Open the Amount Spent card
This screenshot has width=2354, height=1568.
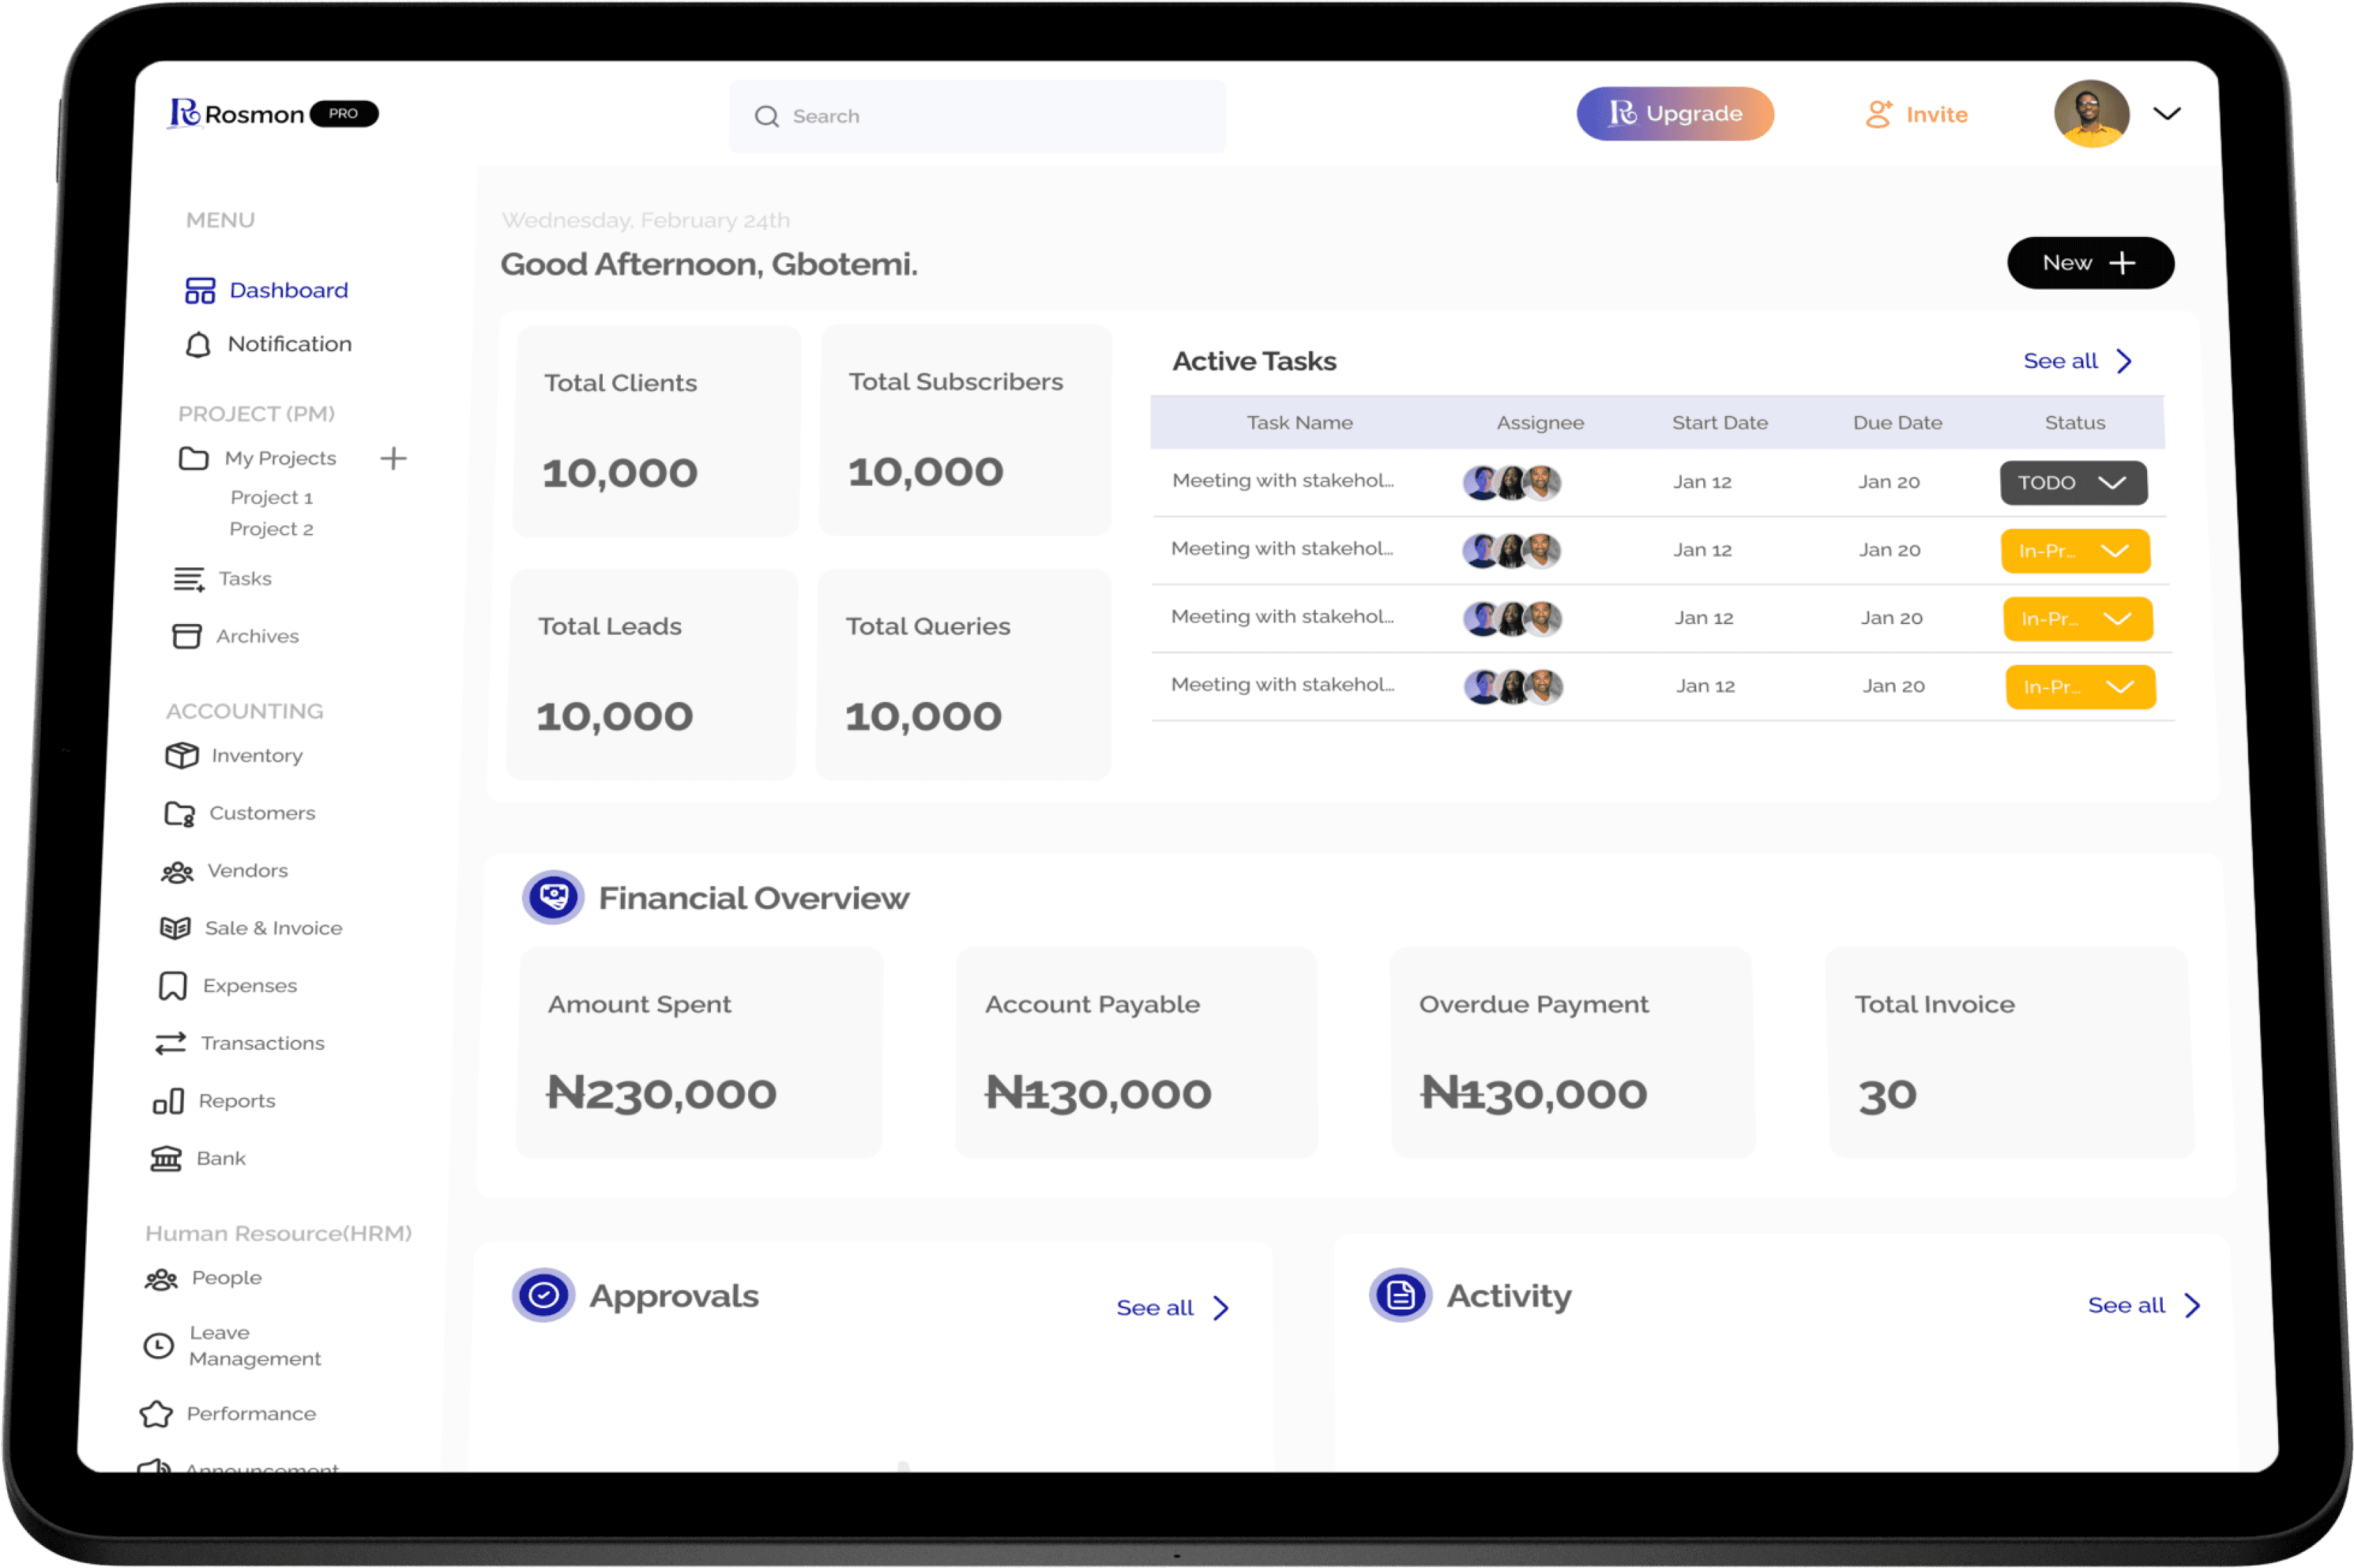click(x=699, y=1053)
